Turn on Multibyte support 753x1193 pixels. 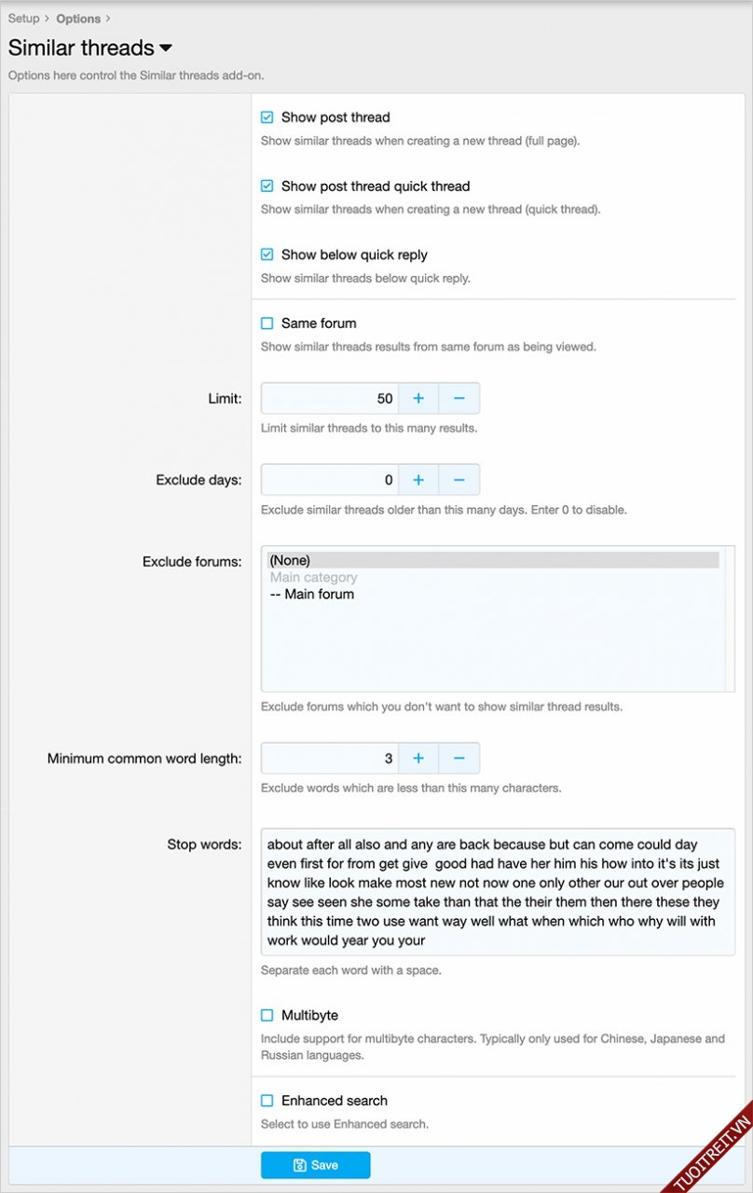[267, 1015]
